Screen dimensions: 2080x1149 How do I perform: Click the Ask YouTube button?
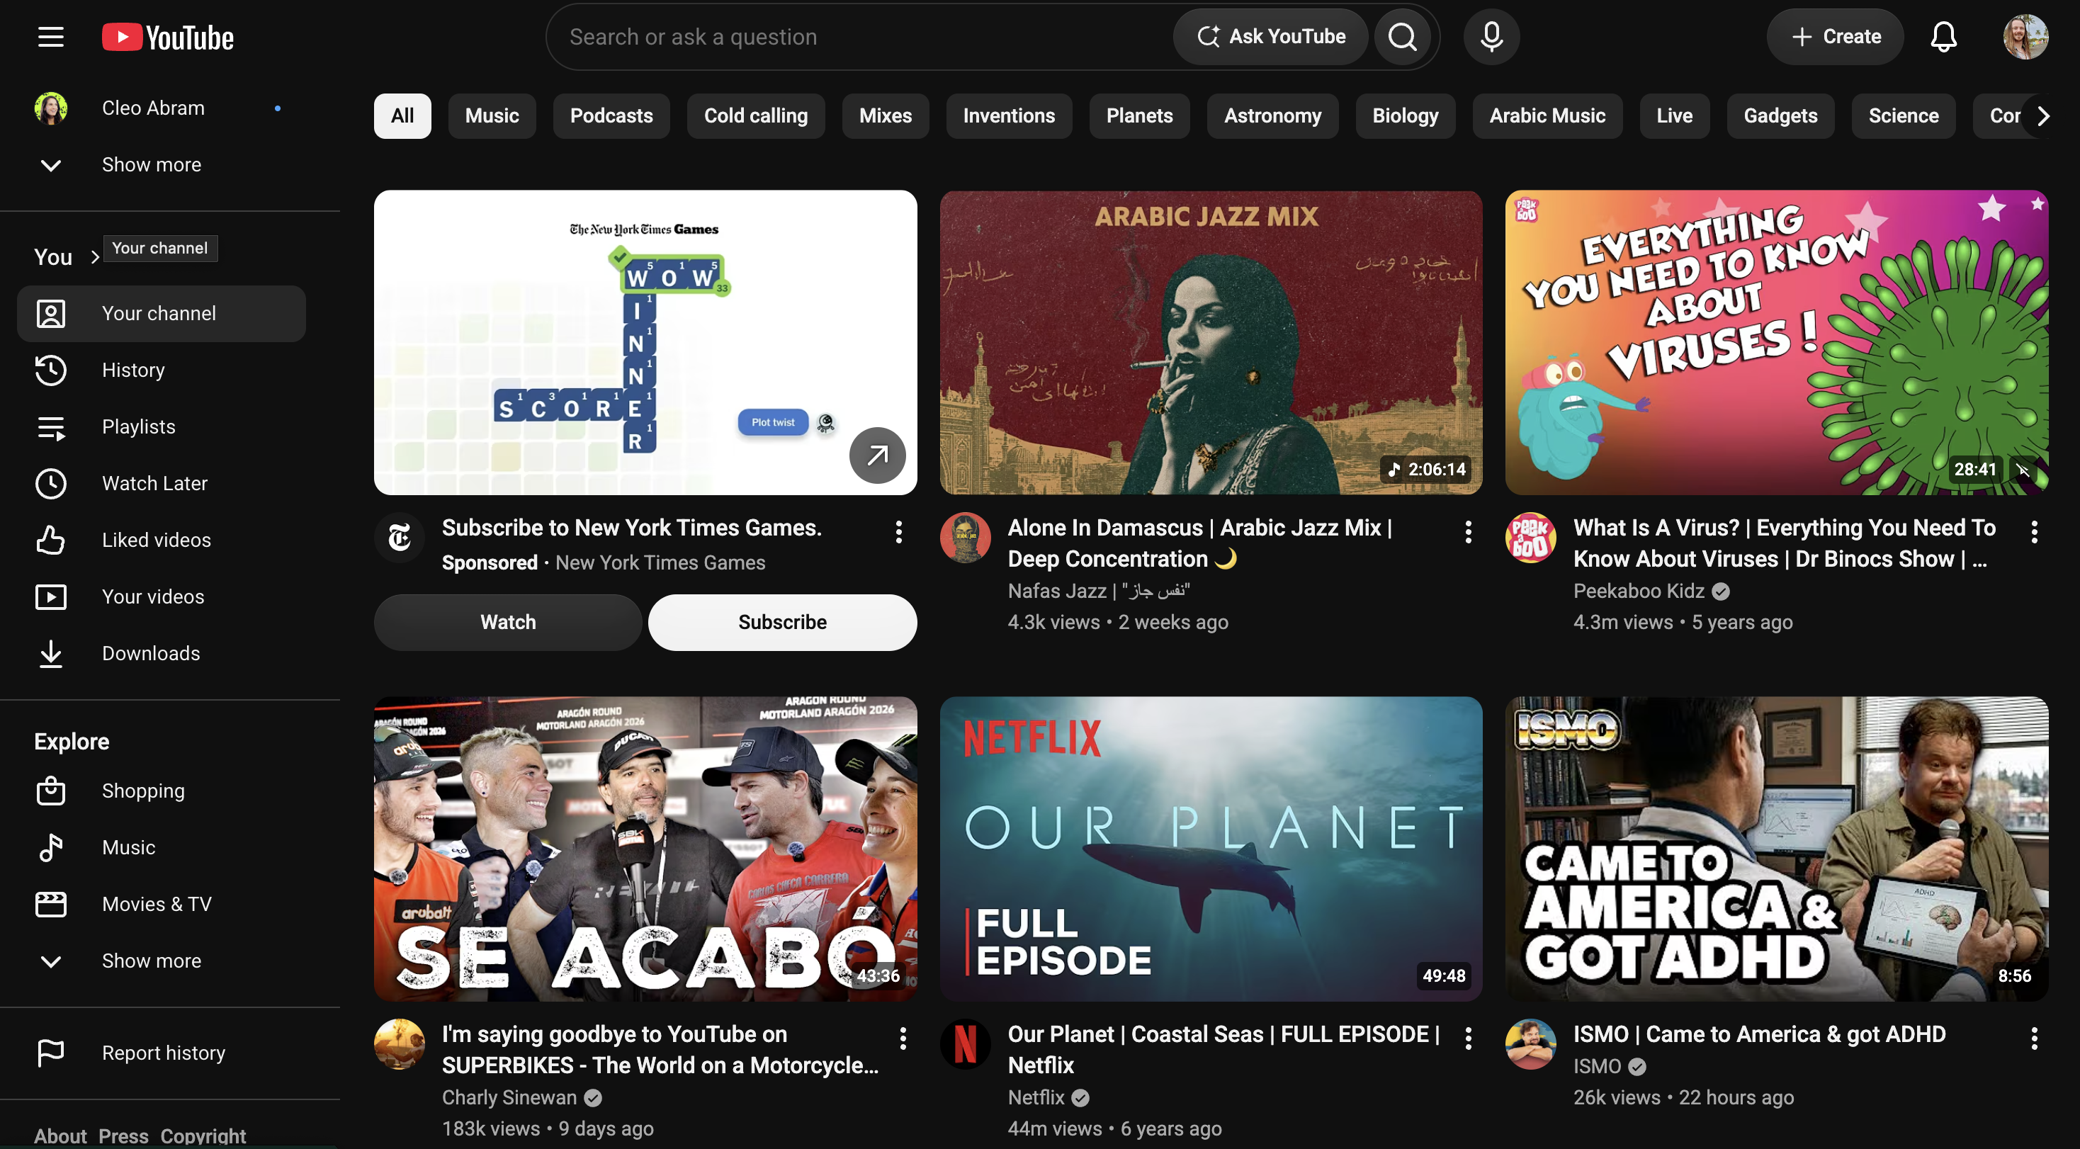[x=1270, y=37]
